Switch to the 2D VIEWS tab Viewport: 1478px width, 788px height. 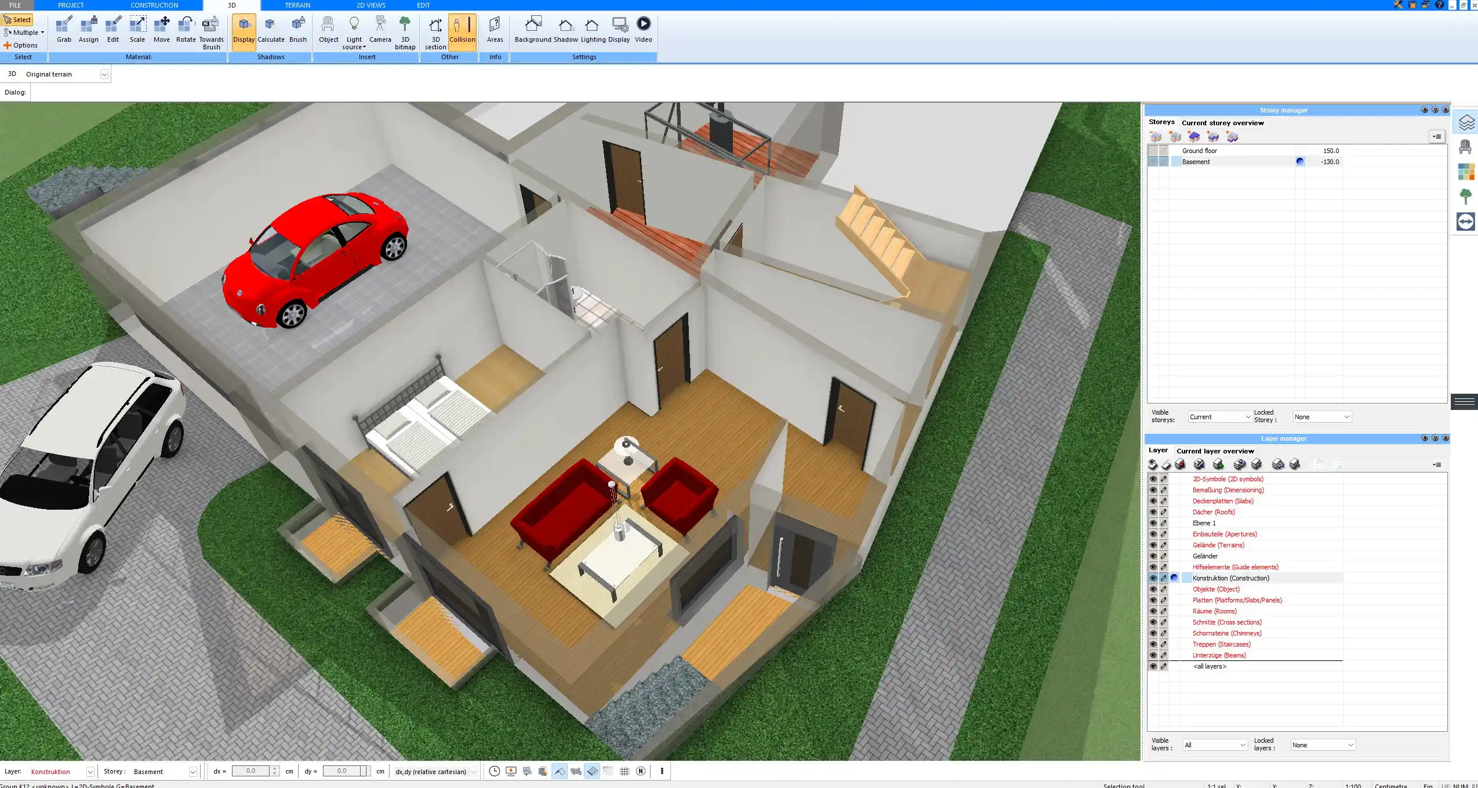371,5
